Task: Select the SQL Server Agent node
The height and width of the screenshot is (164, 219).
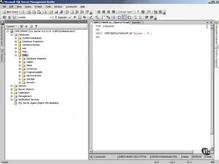Action: 38,103
